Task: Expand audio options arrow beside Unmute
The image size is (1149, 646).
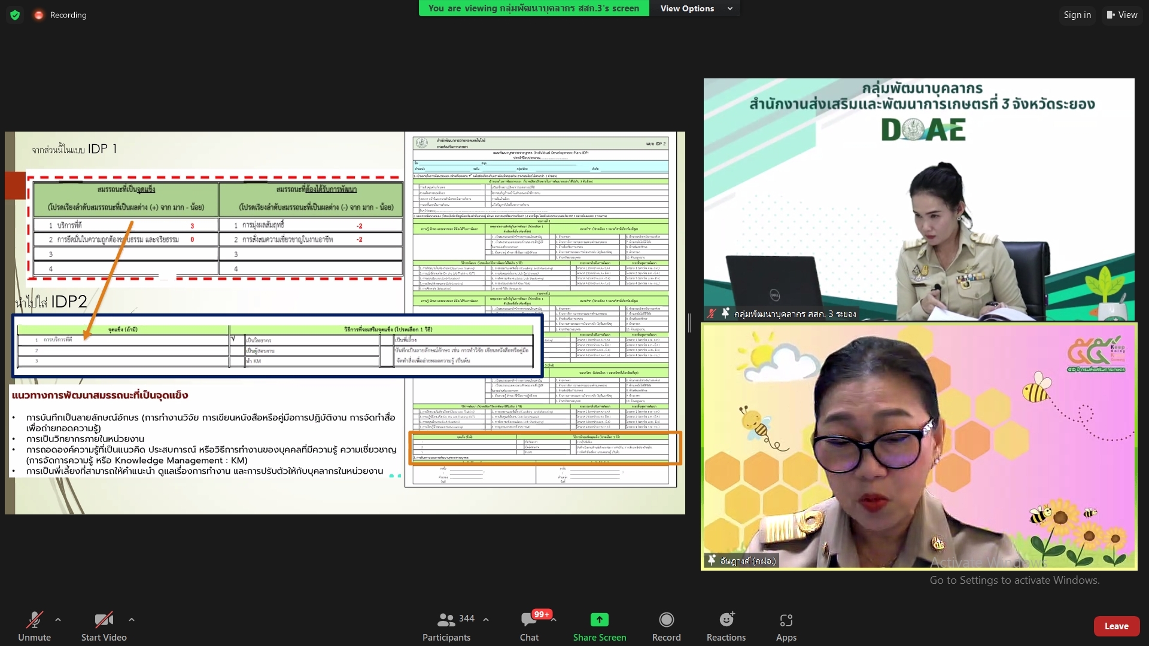Action: pyautogui.click(x=58, y=620)
